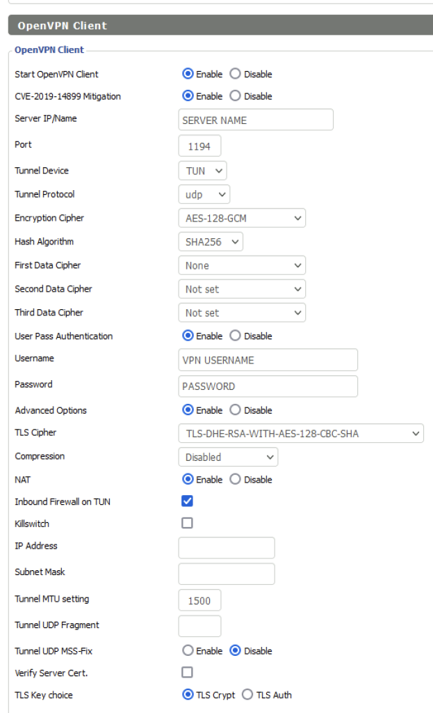The width and height of the screenshot is (433, 713).
Task: Disable the Advanced Options section
Action: point(236,410)
